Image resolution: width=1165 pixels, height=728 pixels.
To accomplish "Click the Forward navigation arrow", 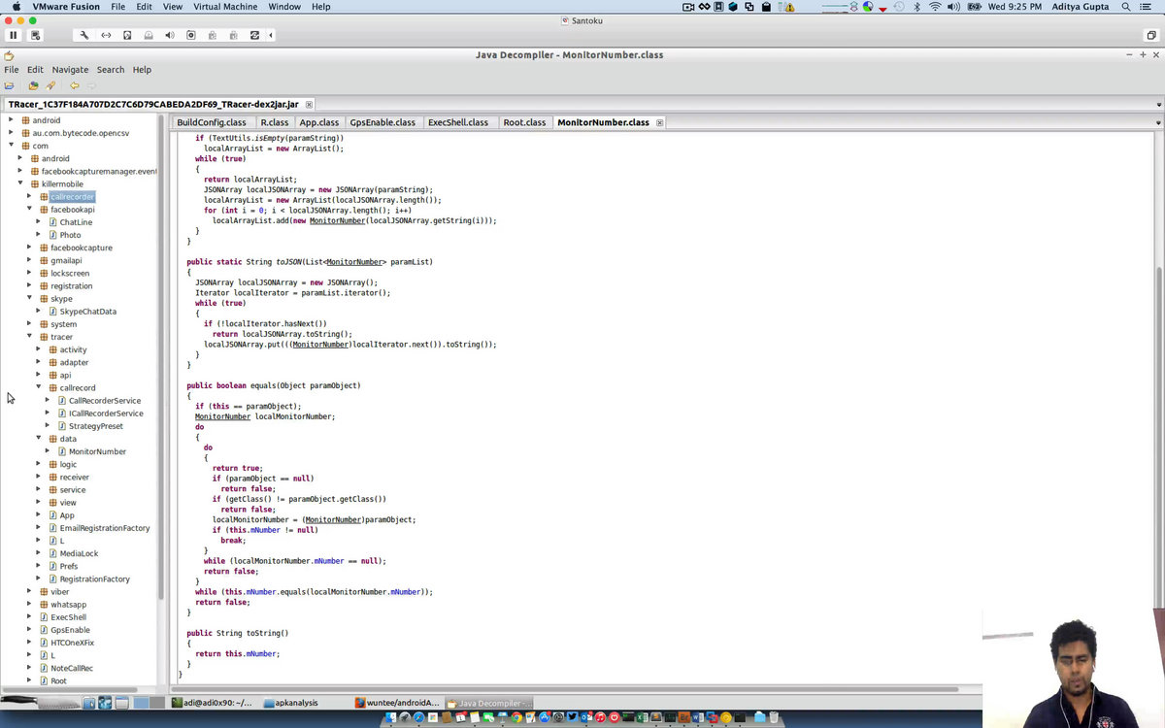I will tap(91, 85).
